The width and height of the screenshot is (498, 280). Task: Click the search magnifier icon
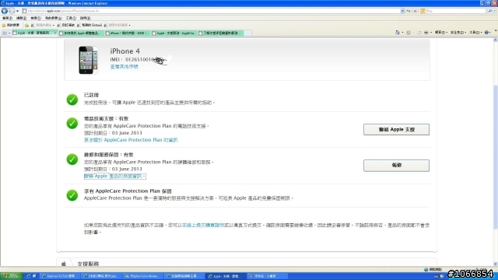490,11
